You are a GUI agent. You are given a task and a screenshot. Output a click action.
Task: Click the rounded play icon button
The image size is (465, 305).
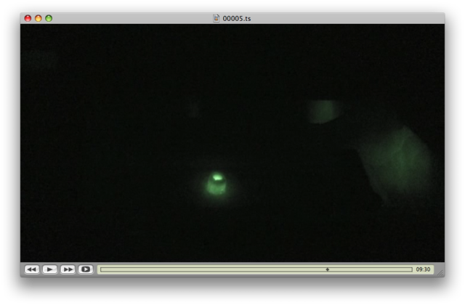tap(86, 269)
